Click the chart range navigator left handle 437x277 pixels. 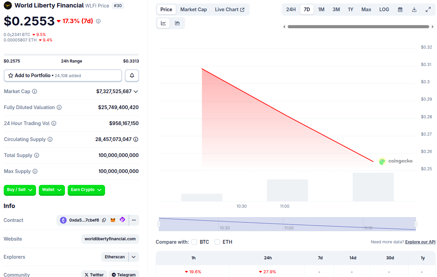click(159, 224)
